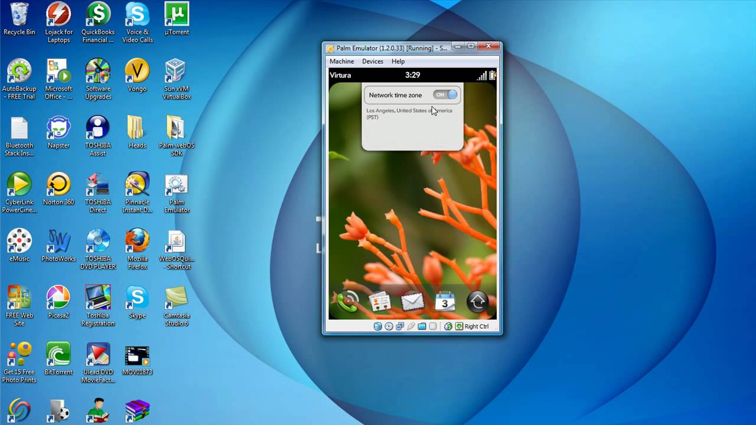The width and height of the screenshot is (756, 425).
Task: Click Los Angeles time zone text
Action: tap(409, 113)
